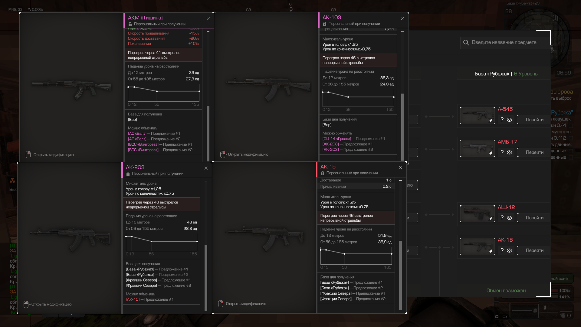581x327 pixels.
Task: Click Перейти for A-545
Action: coord(534,120)
